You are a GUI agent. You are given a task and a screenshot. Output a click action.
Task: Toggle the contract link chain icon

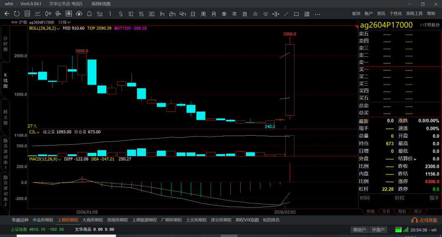pos(14,22)
